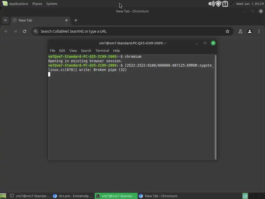Open terminal Edit menu

point(62,51)
